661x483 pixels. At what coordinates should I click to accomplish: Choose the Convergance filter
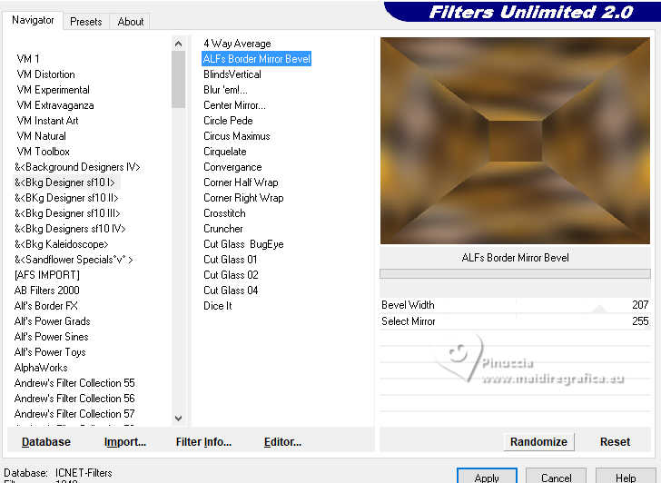232,167
